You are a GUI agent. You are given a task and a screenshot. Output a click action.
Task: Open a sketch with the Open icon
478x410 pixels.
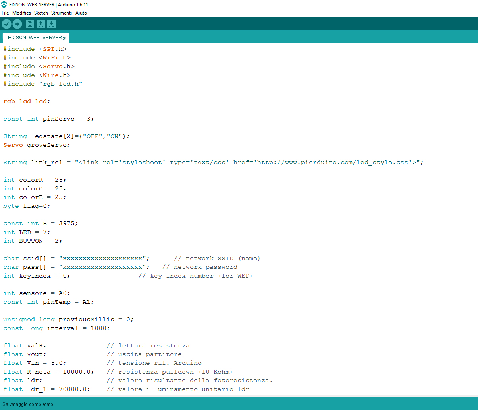40,24
